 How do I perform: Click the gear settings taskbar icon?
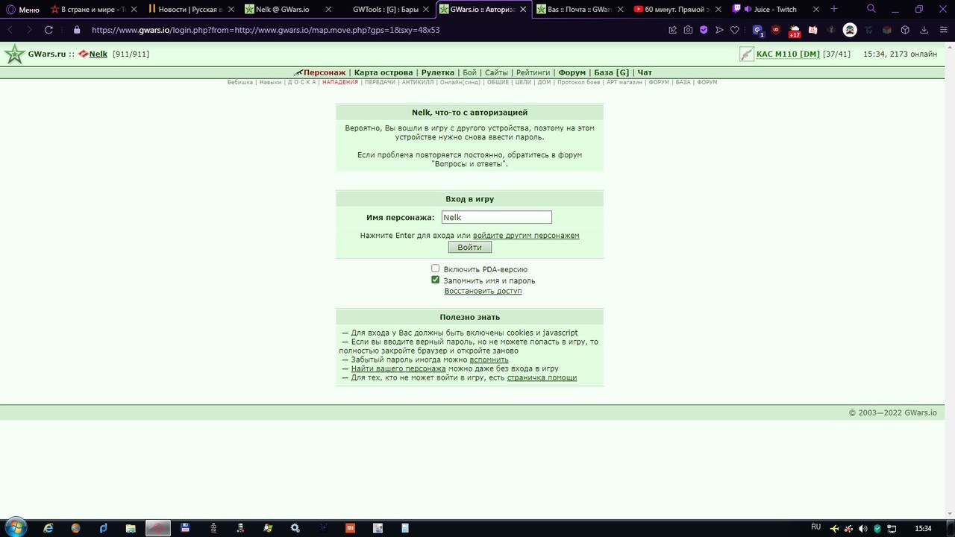(295, 528)
